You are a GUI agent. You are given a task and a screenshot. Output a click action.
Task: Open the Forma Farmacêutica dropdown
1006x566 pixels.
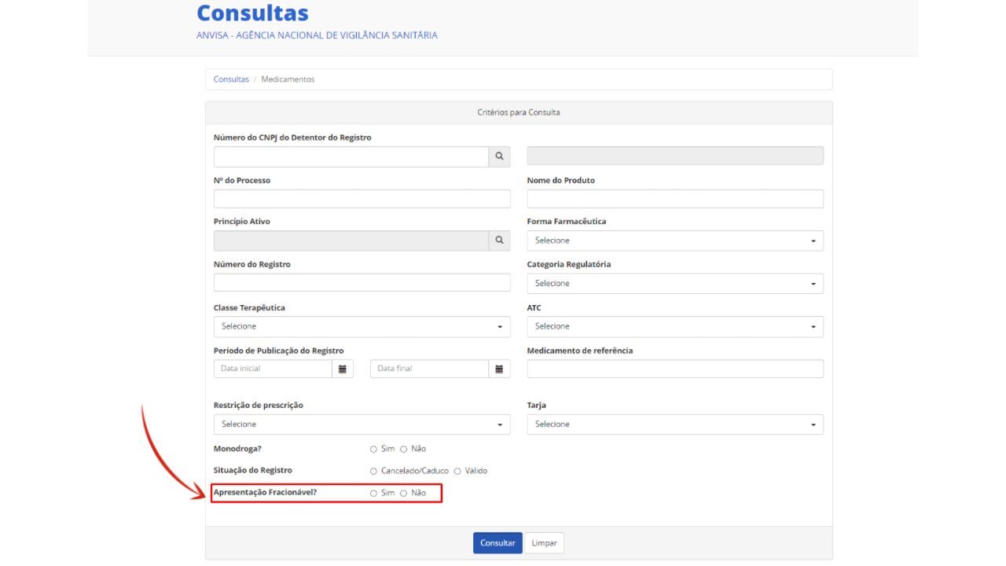(674, 241)
